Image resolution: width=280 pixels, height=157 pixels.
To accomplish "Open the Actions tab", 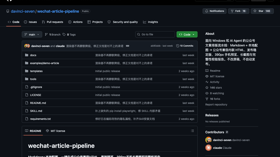I will pyautogui.click(x=75, y=22).
